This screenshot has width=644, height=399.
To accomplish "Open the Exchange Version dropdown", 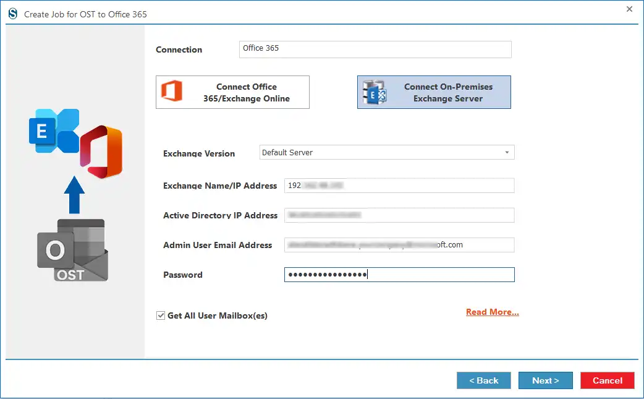I will (x=386, y=152).
